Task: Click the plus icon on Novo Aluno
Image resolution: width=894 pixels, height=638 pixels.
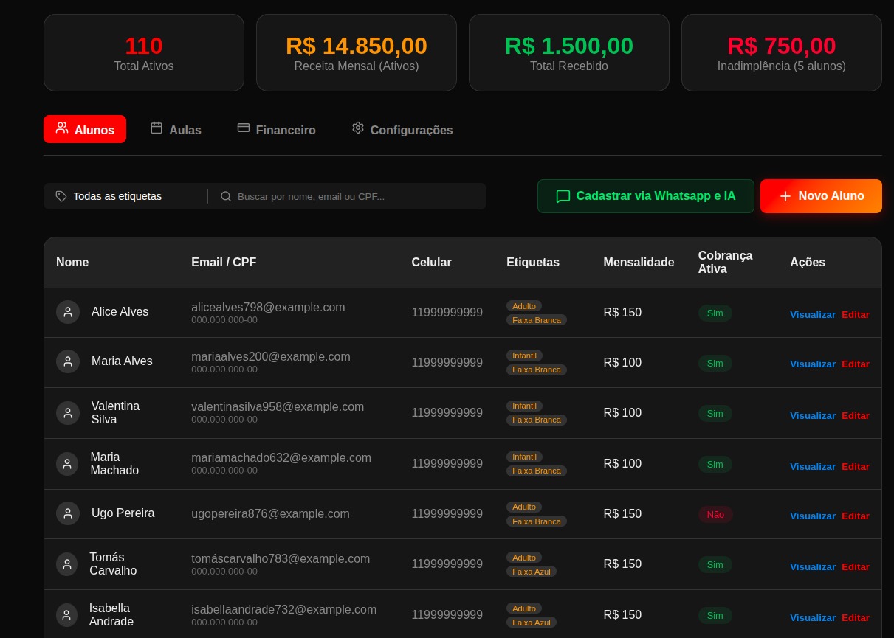Action: pos(785,196)
